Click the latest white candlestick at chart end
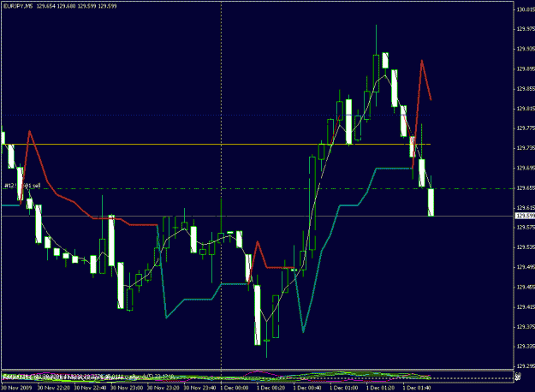 (x=431, y=202)
